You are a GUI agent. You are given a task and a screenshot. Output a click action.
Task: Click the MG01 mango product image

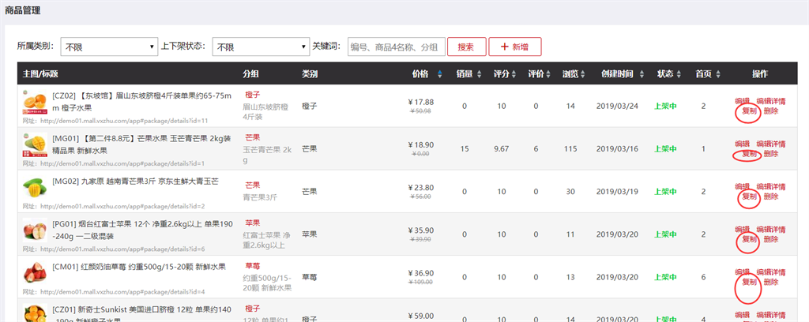(36, 146)
